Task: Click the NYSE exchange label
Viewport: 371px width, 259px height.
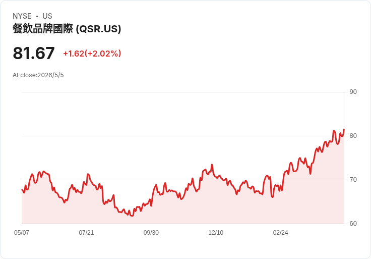Action: pyautogui.click(x=22, y=16)
